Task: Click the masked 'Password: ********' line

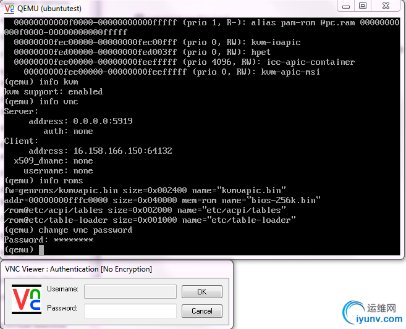Action: click(x=49, y=239)
